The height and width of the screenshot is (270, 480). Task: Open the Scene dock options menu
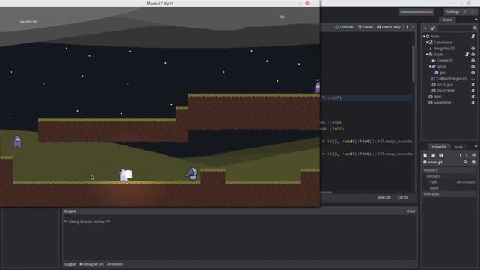(475, 19)
